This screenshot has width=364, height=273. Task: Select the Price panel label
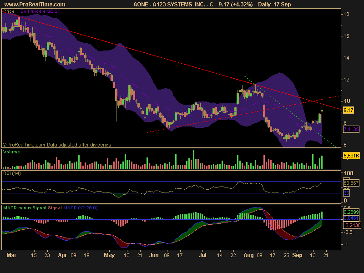pos(9,11)
